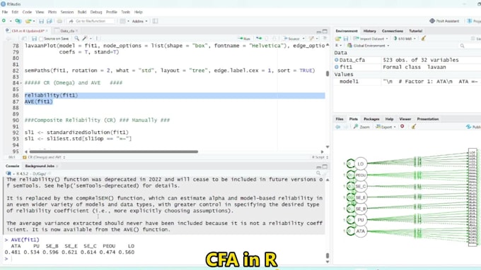
Task: Clear environment objects with broom icon
Action: point(424,39)
